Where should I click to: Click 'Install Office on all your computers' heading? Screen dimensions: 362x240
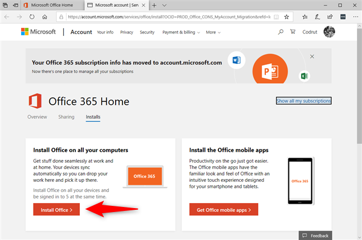[80, 150]
